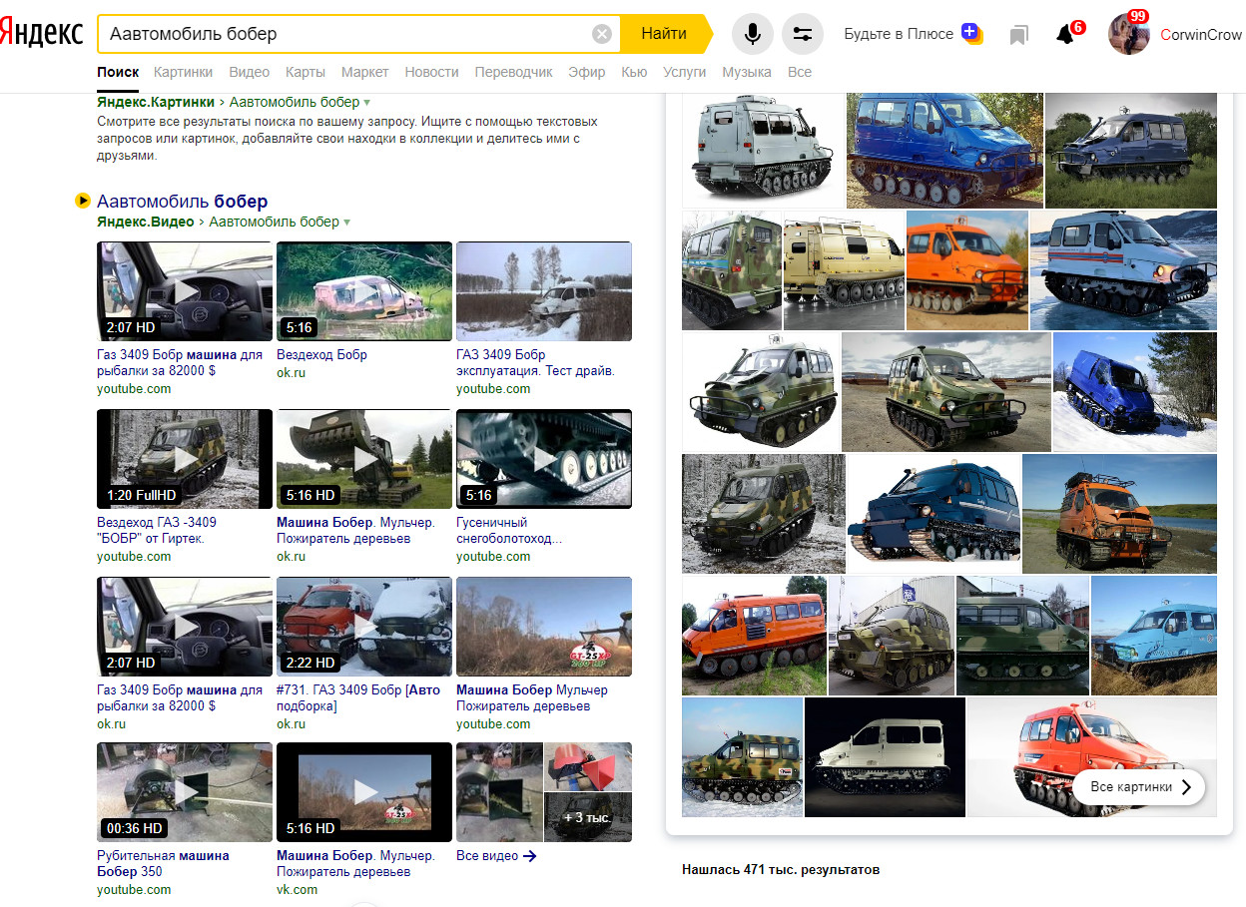
Task: Start voice search with the microphone icon
Action: pos(753,34)
